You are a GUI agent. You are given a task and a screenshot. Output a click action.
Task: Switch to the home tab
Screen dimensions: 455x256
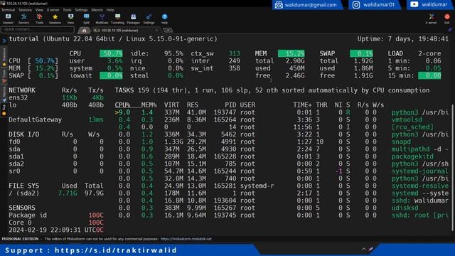(84, 30)
